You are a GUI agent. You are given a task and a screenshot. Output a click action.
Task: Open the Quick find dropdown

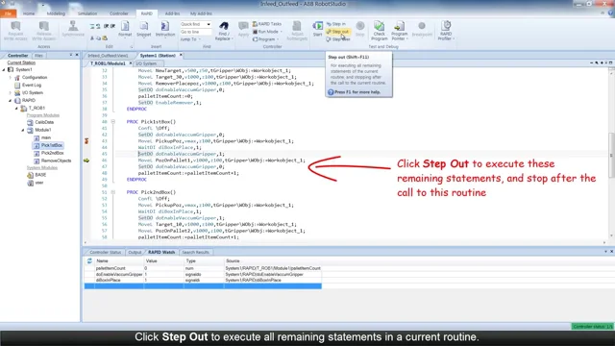click(209, 24)
